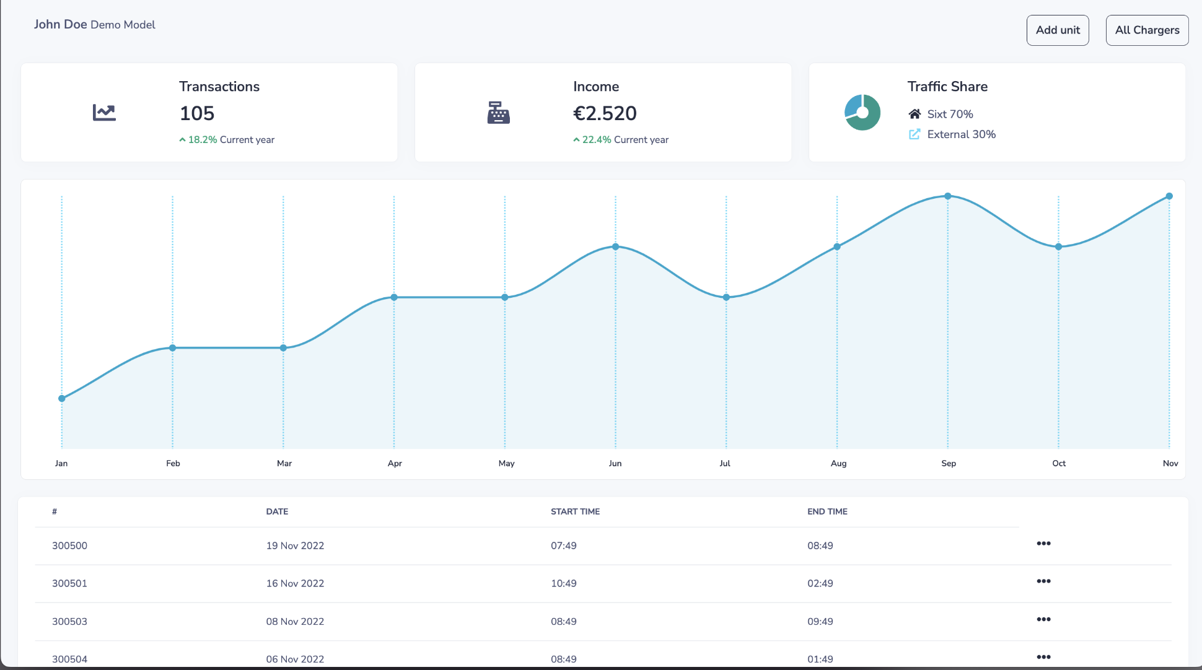Click the Jan data point on chart
Image resolution: width=1202 pixels, height=670 pixels.
coord(62,399)
